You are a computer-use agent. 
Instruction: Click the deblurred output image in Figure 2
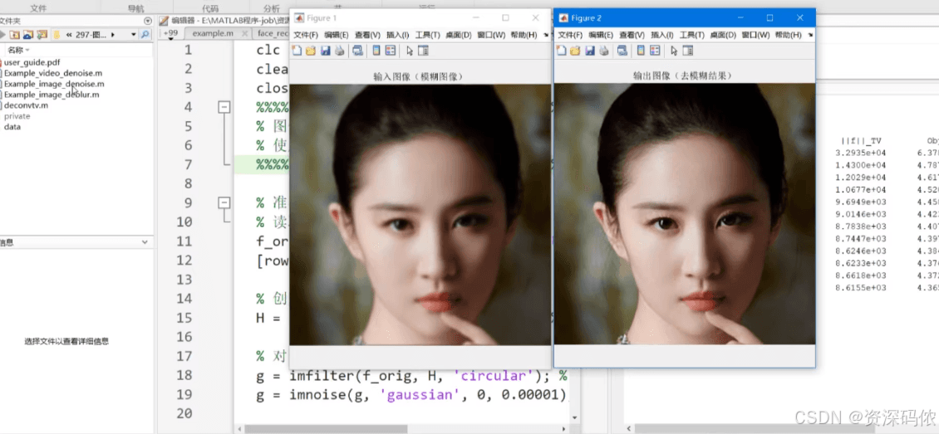coord(685,214)
